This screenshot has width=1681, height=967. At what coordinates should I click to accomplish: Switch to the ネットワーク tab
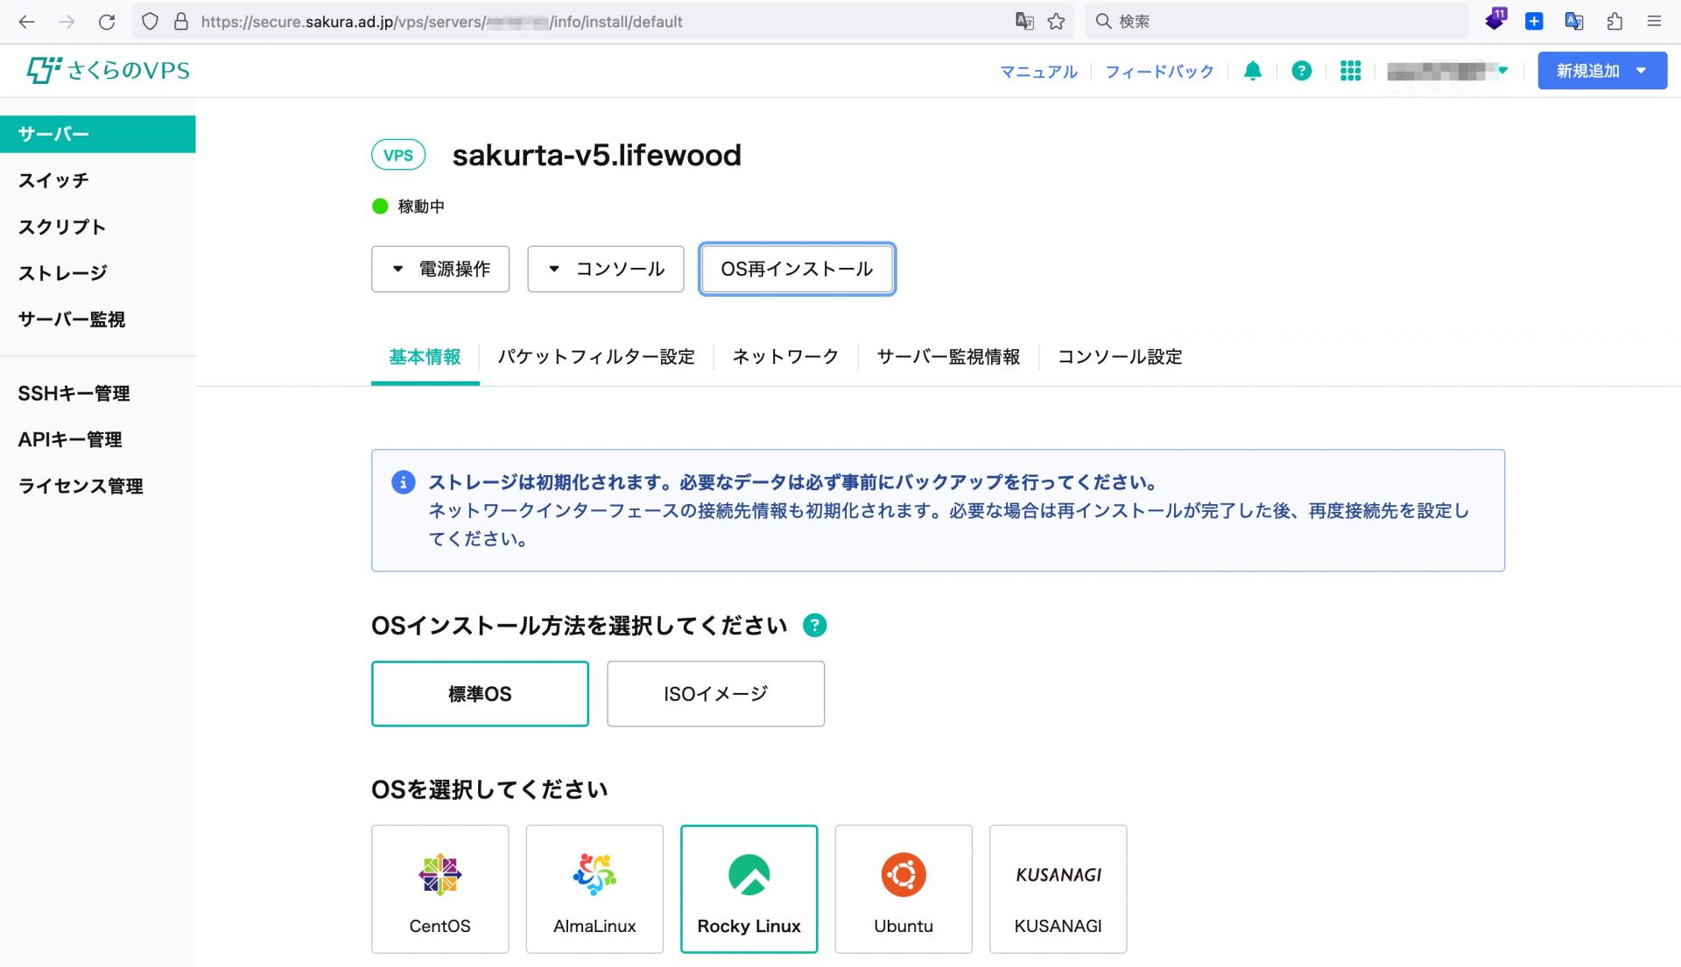click(x=785, y=357)
